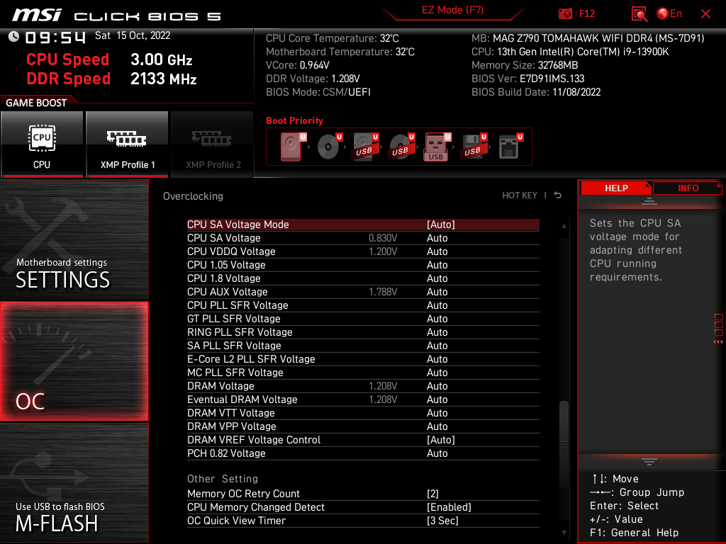Click the settings list scroll-down arrow

click(x=564, y=533)
